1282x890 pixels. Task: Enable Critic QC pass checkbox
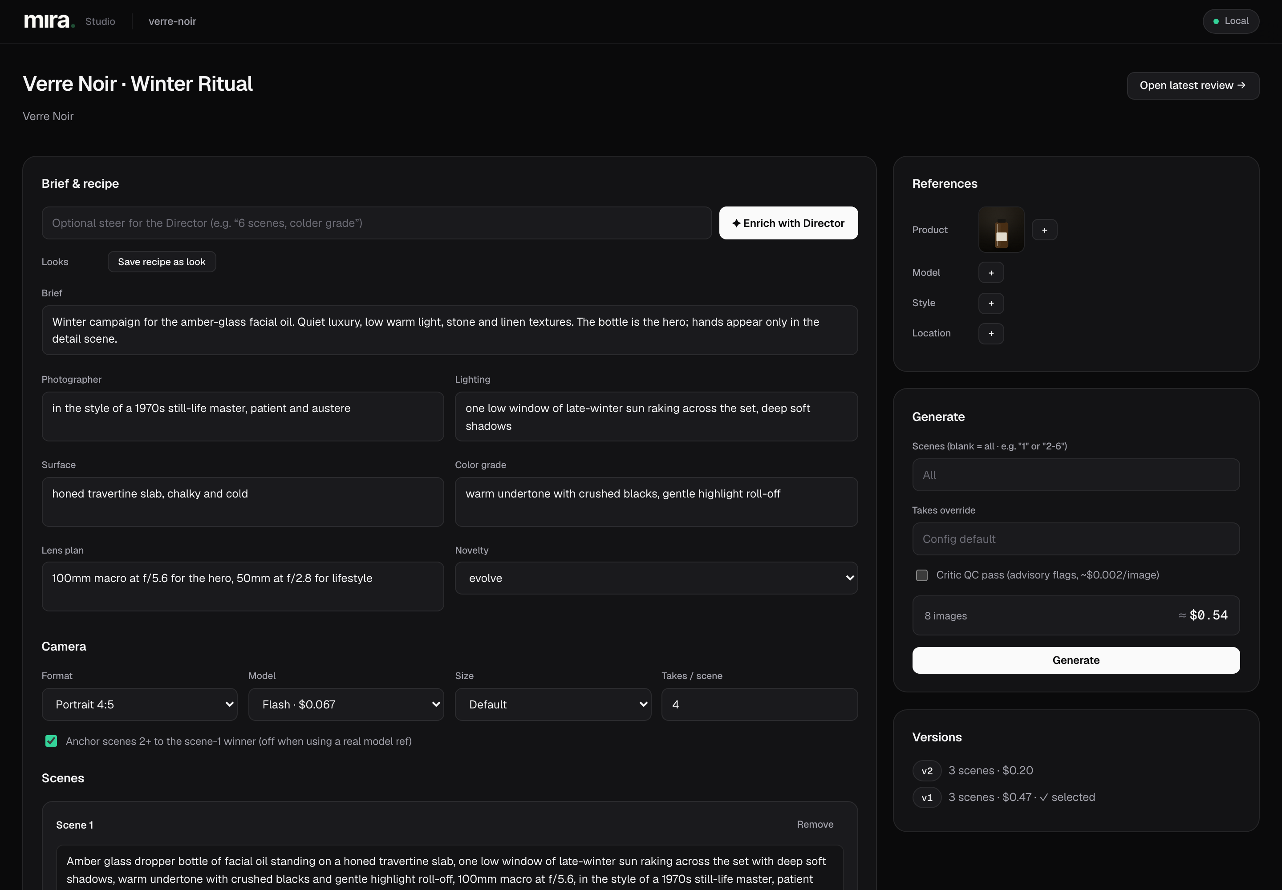point(921,575)
